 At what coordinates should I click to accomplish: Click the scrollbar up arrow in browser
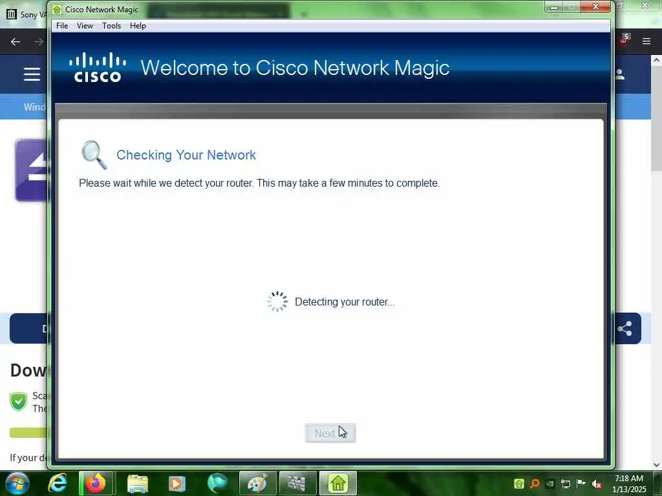[x=656, y=60]
